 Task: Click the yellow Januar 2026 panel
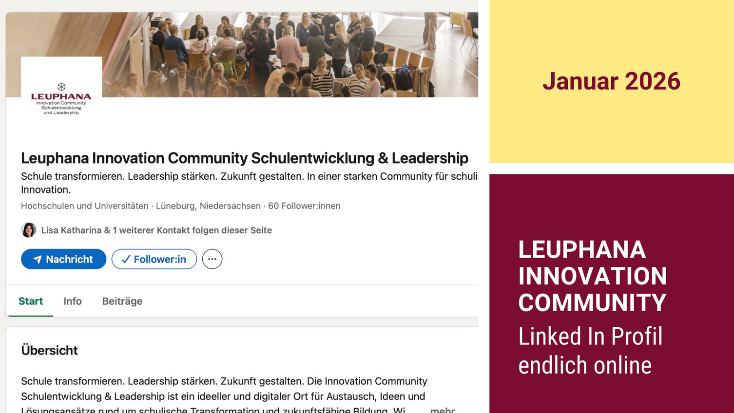[x=611, y=81]
